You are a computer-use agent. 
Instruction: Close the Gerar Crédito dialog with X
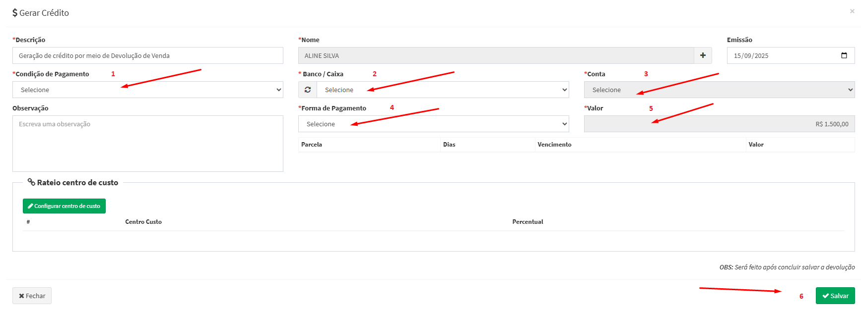[x=852, y=11]
